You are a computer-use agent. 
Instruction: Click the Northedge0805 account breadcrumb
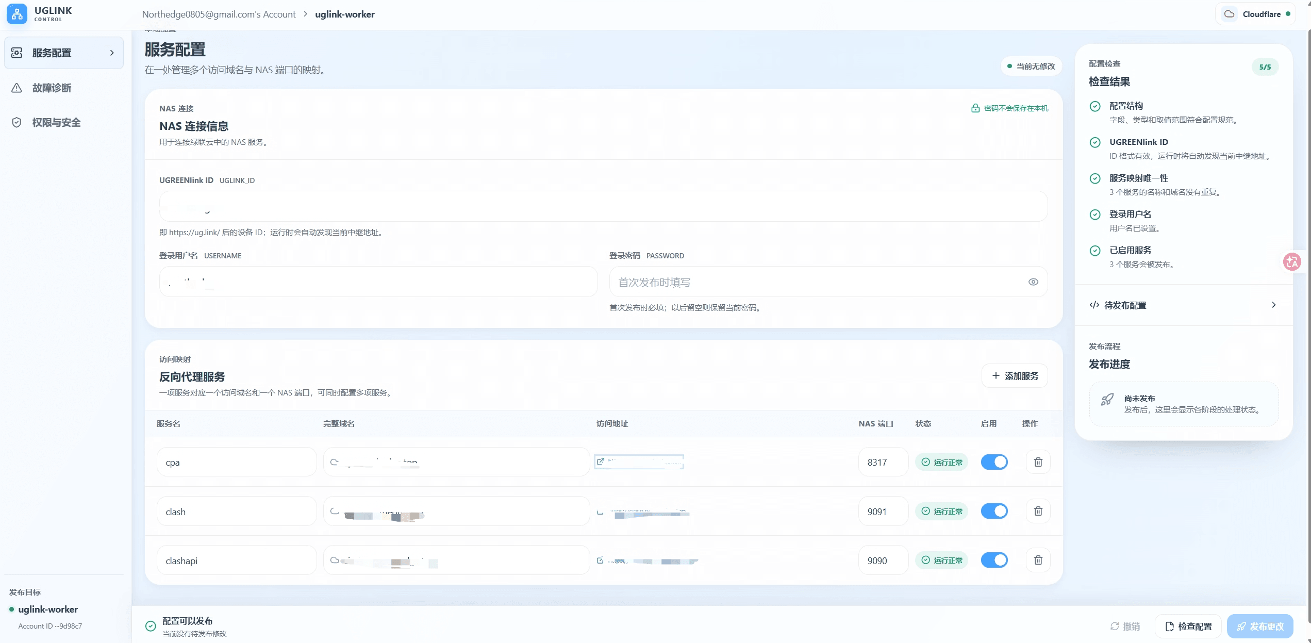tap(219, 14)
